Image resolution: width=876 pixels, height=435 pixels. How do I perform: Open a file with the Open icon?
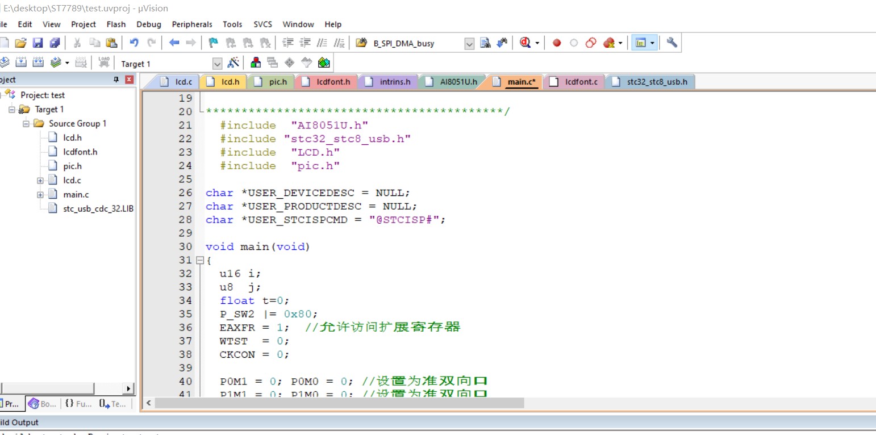(20, 43)
